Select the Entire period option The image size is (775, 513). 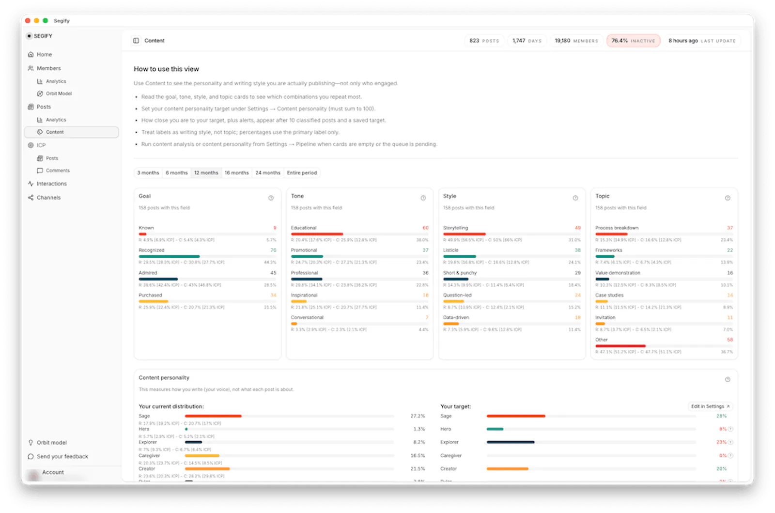point(302,173)
